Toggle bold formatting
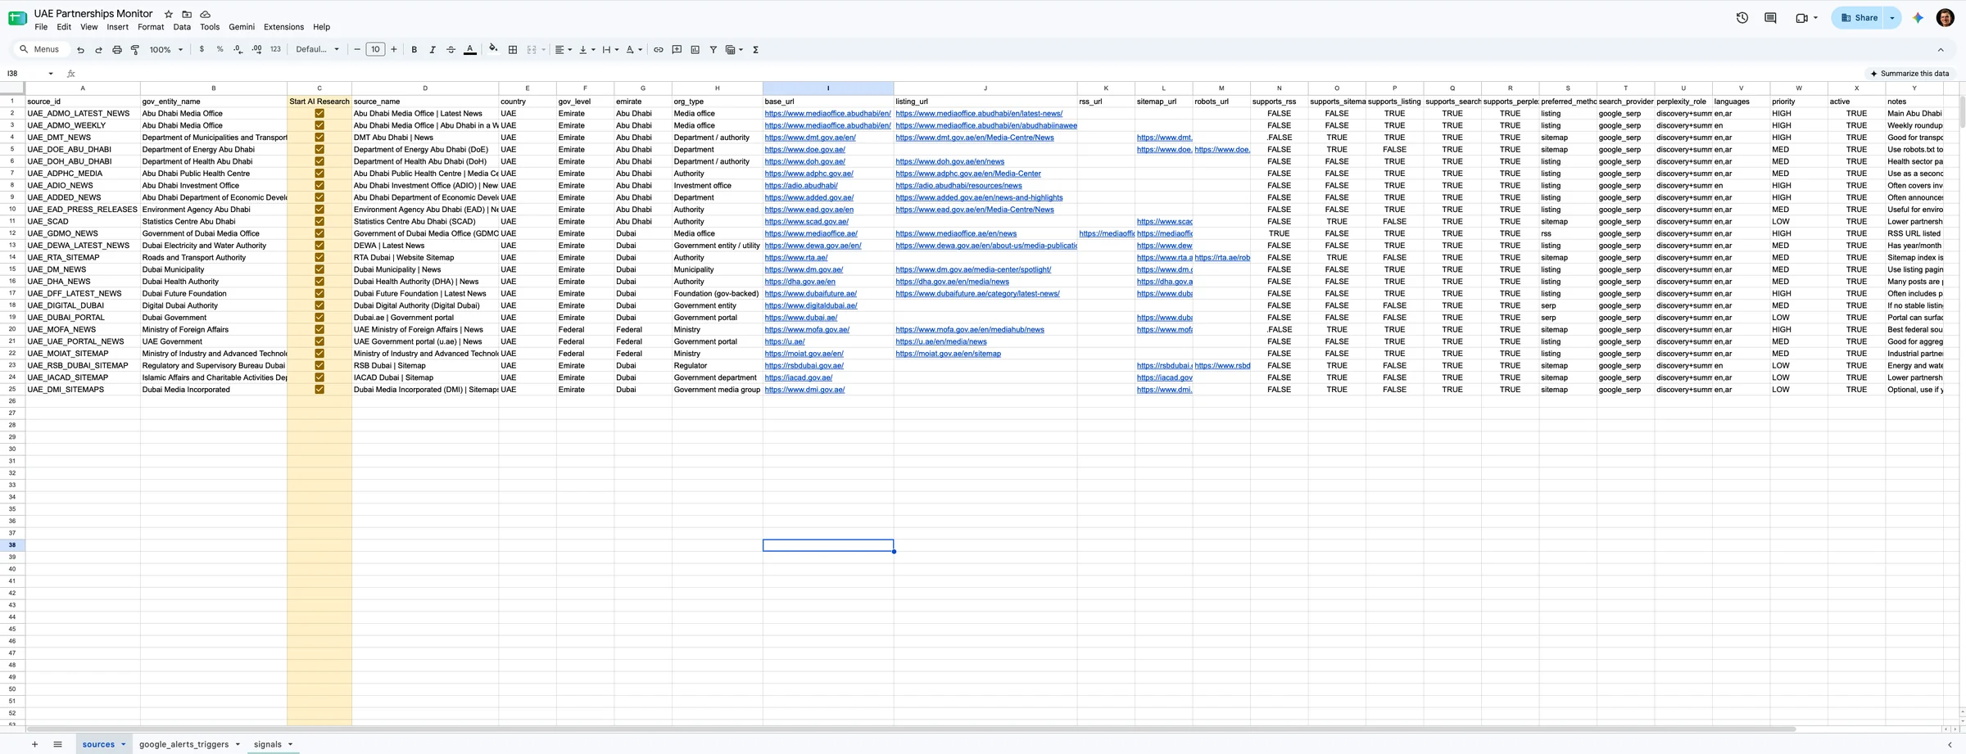 pos(414,50)
